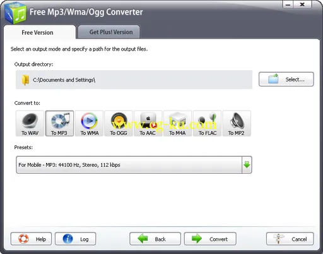Select the To MP3 output format

(x=59, y=123)
